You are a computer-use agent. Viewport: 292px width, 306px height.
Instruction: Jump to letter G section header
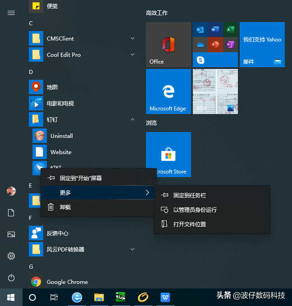click(31, 267)
